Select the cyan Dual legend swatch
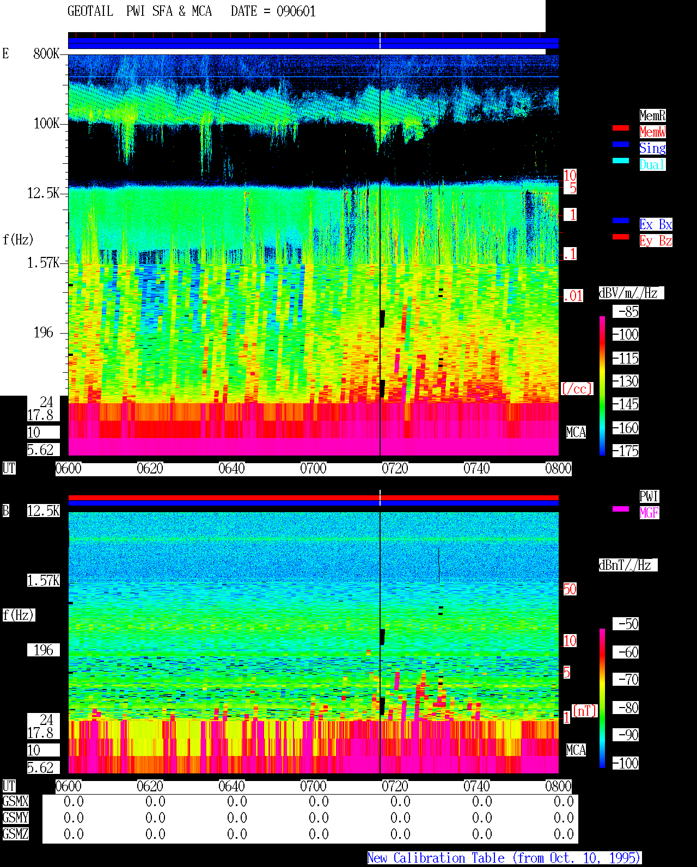Image resolution: width=697 pixels, height=867 pixels. (x=621, y=161)
